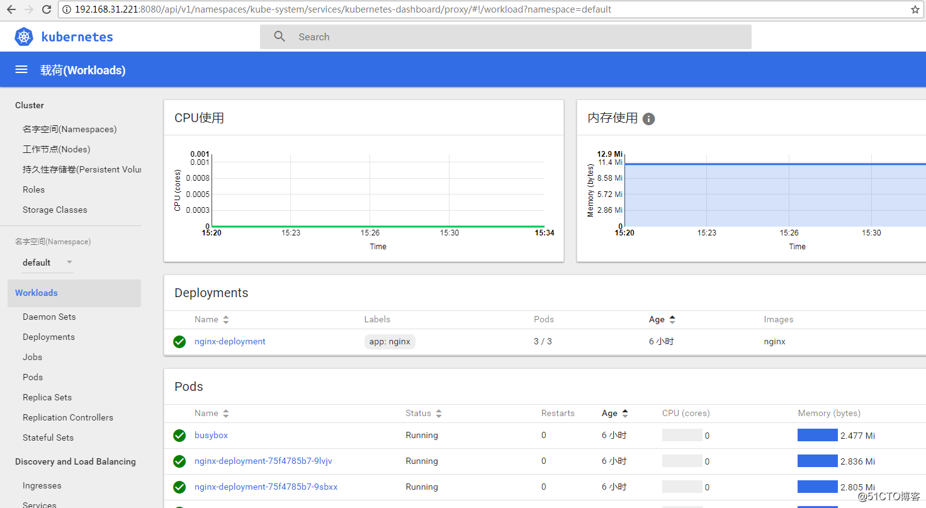Click the memory usage chart area
926x508 pixels.
pos(774,195)
